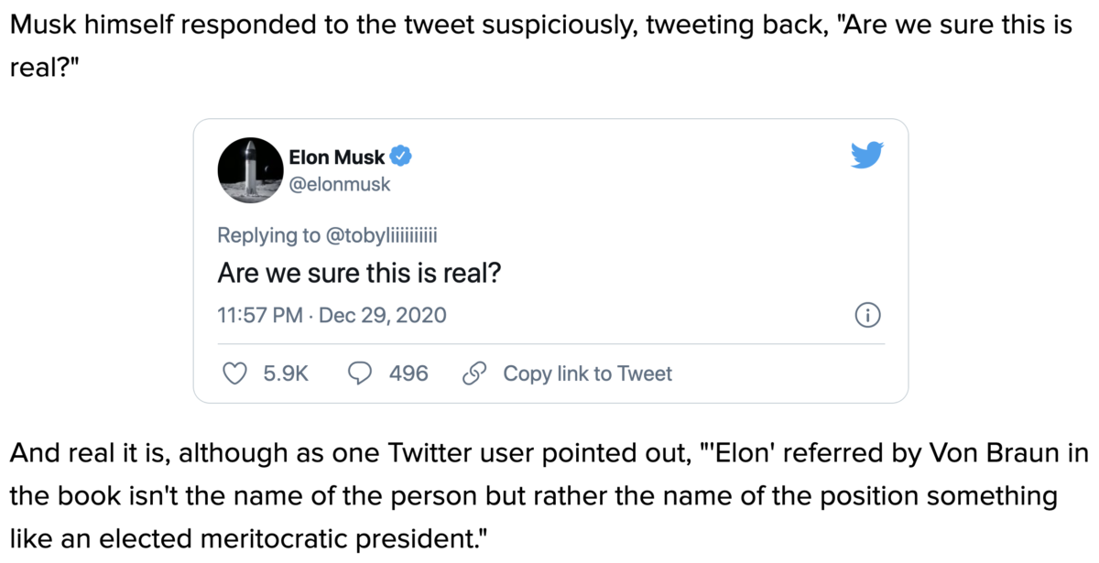Click the chain link icon
The image size is (1099, 563).
[473, 374]
